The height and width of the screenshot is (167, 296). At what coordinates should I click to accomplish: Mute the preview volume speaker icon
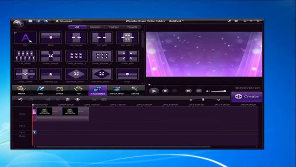click(x=208, y=91)
